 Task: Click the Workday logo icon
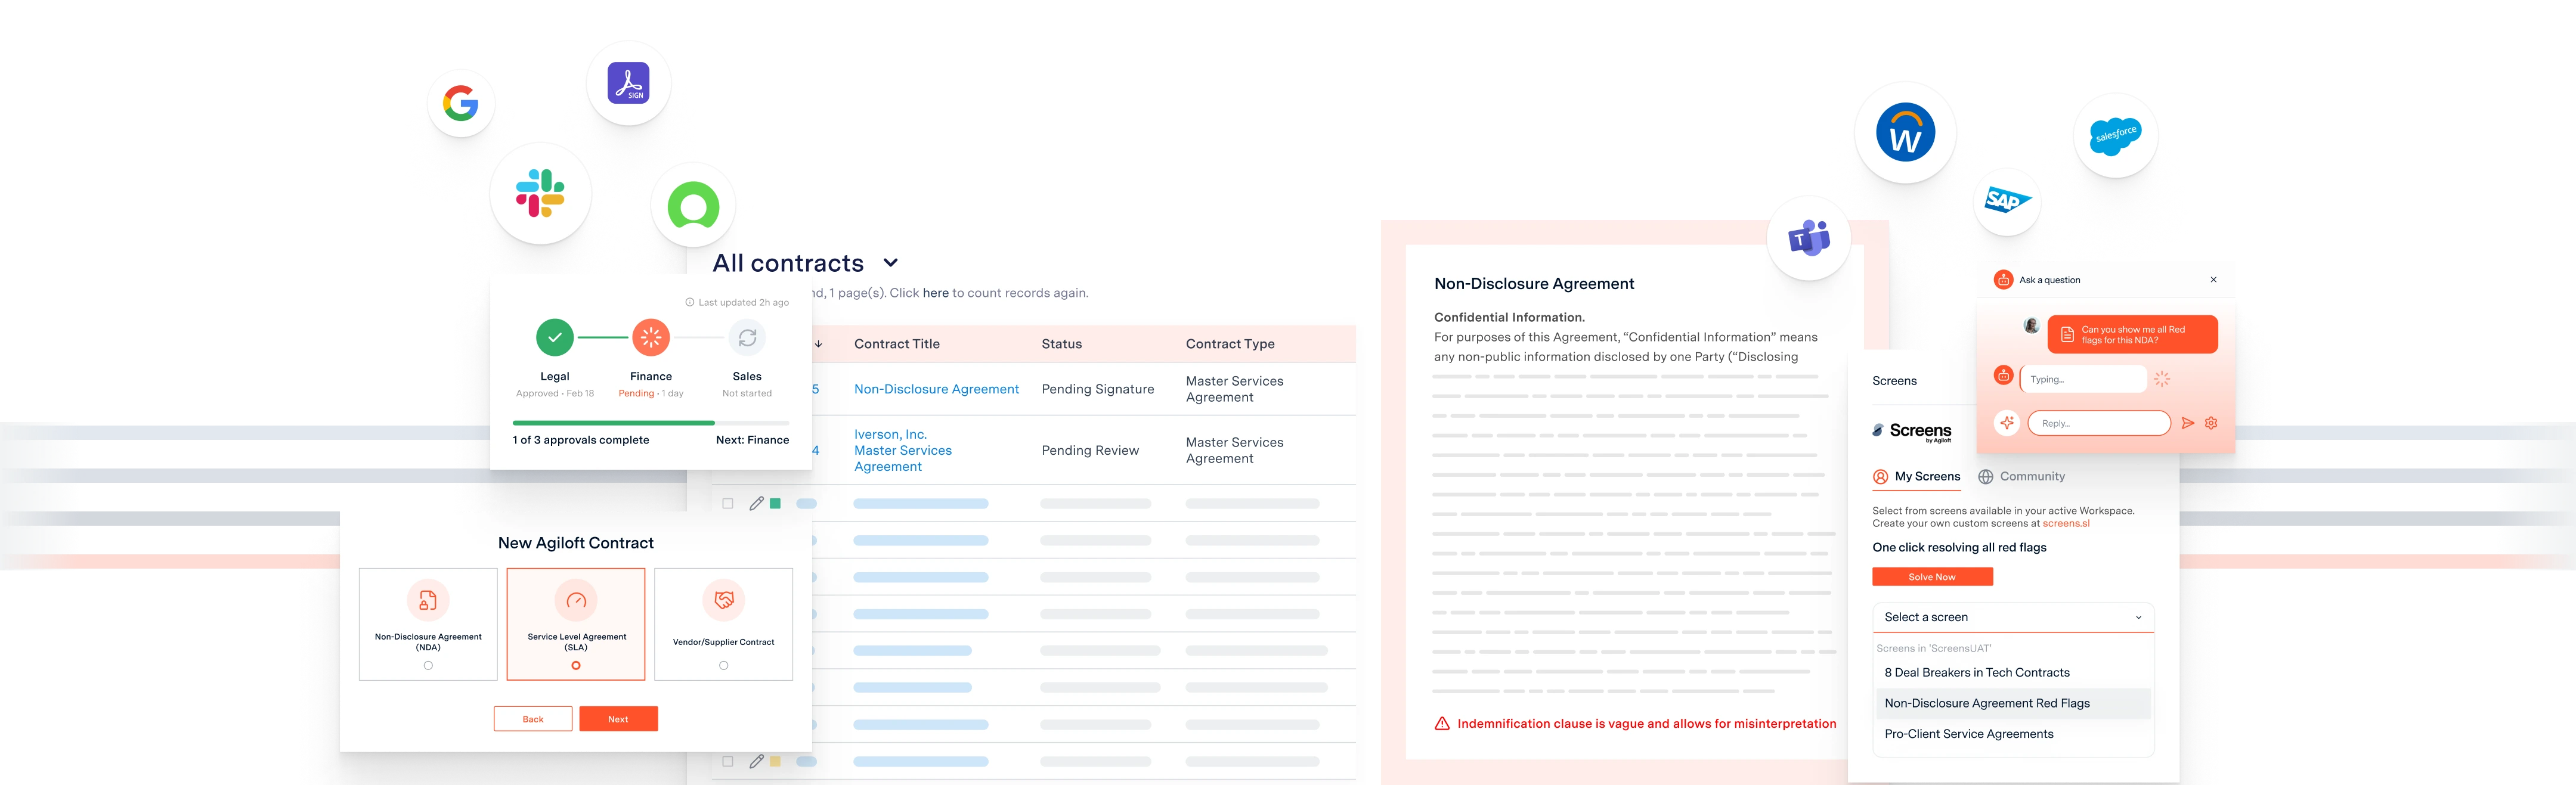1905,132
